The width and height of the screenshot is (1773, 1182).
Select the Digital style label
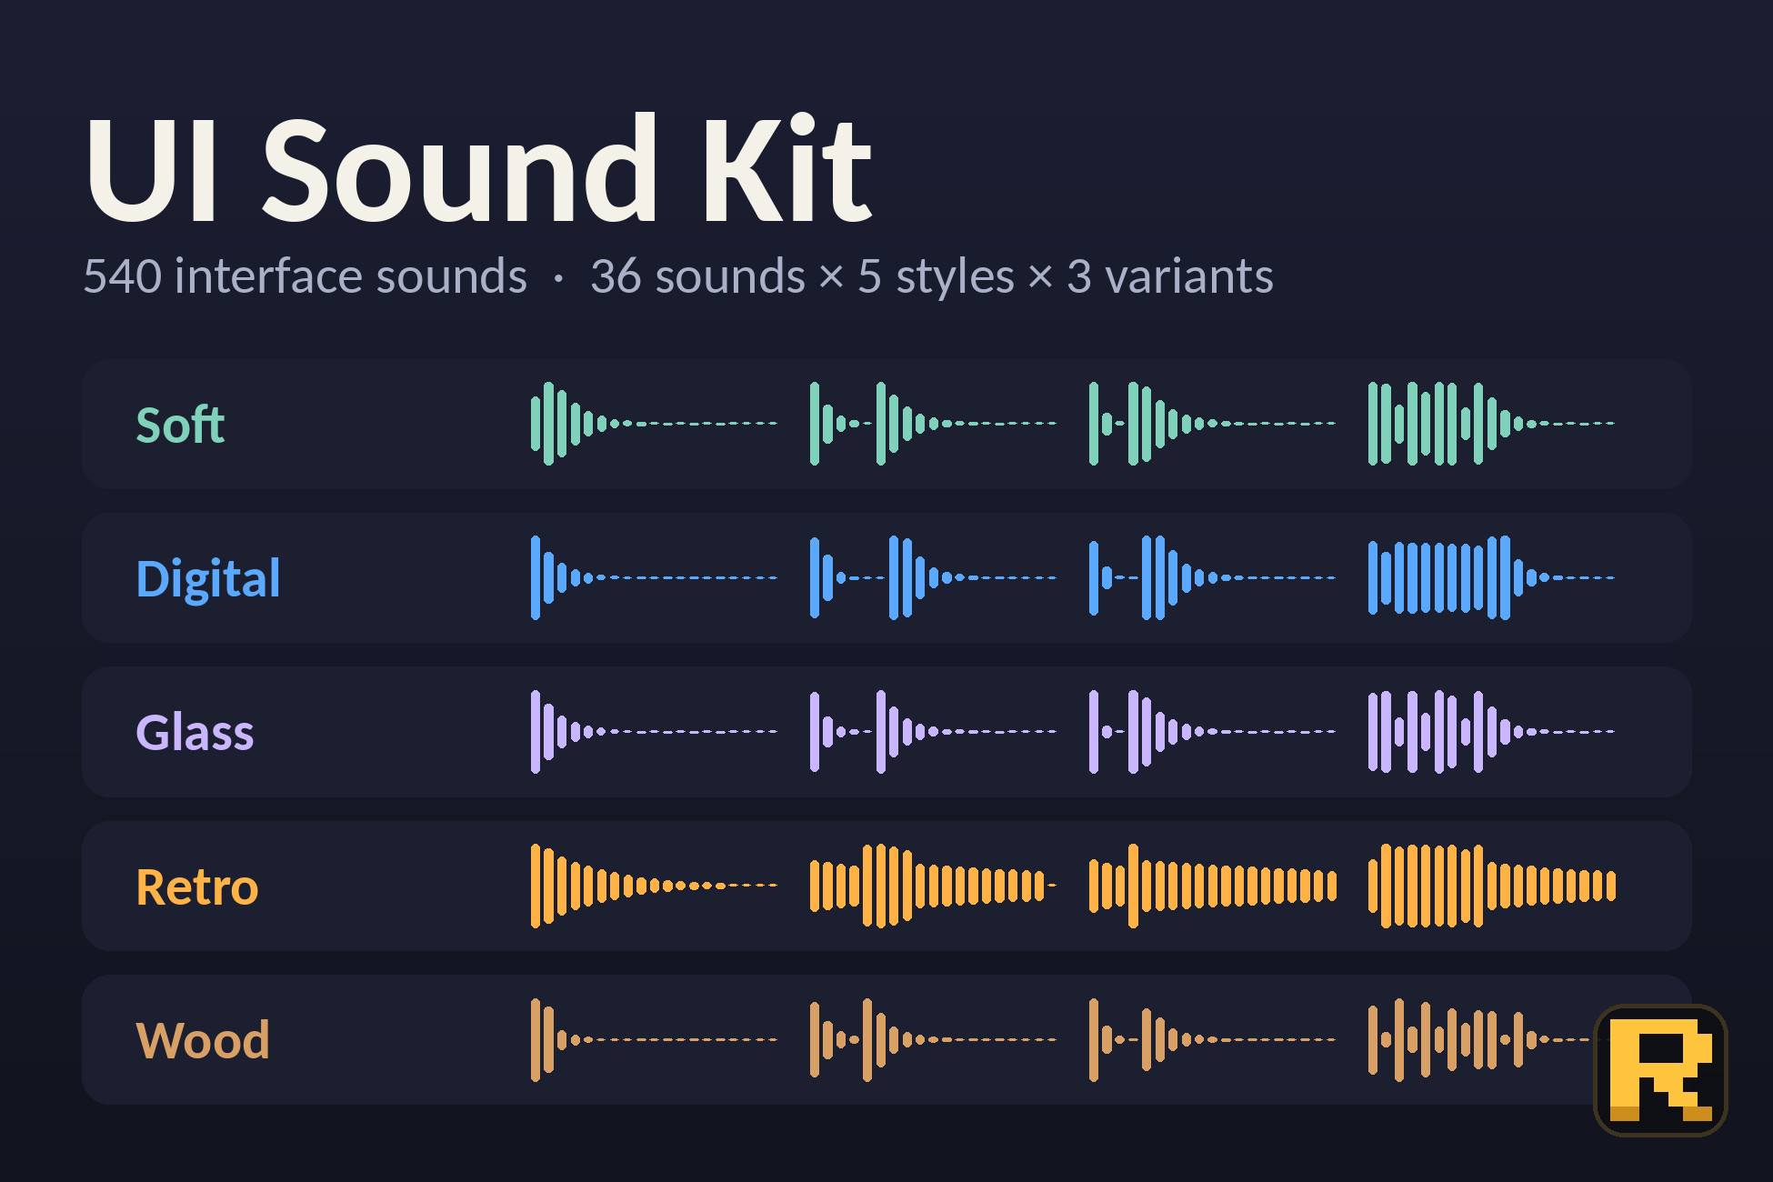208,578
